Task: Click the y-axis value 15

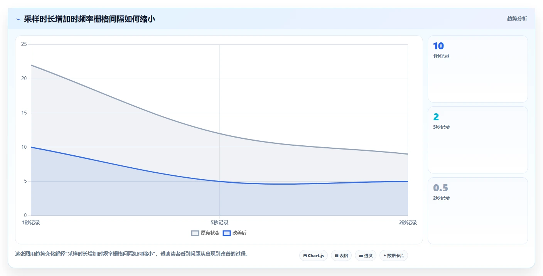Action: 24,113
